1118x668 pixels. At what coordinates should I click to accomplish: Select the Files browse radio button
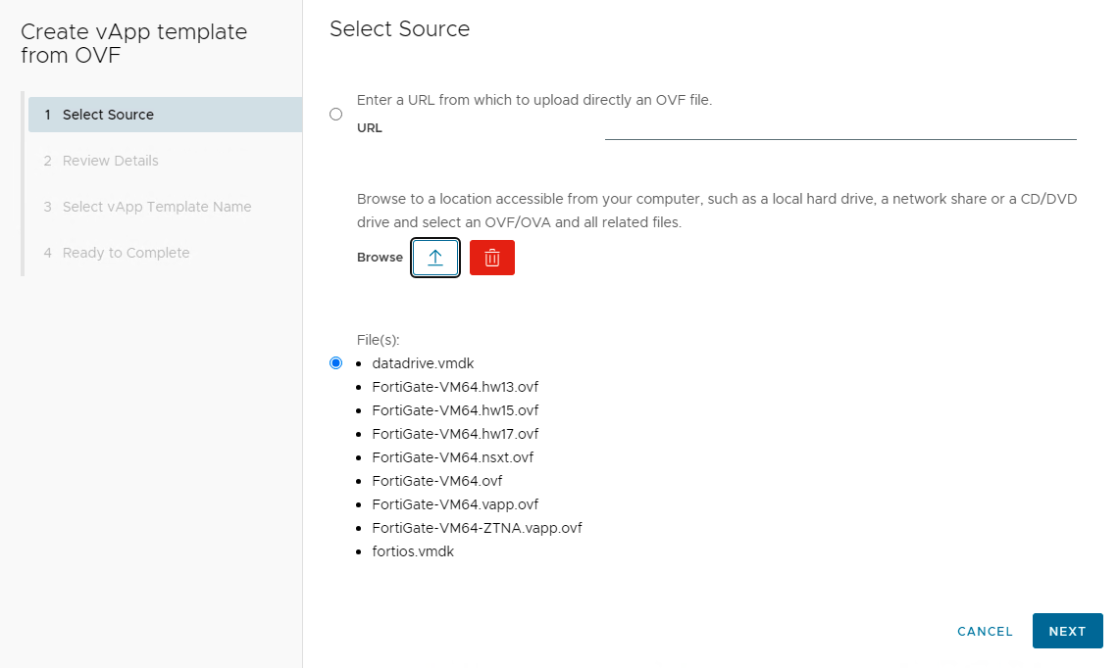tap(335, 363)
